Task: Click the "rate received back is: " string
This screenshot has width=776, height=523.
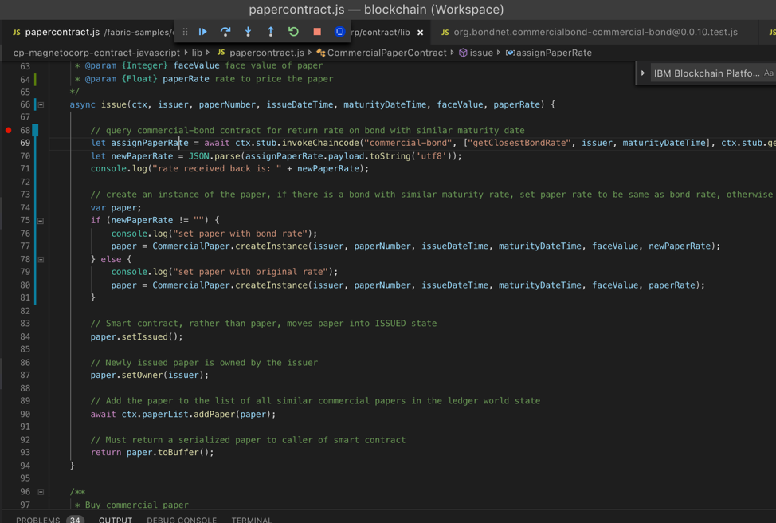Action: click(217, 169)
